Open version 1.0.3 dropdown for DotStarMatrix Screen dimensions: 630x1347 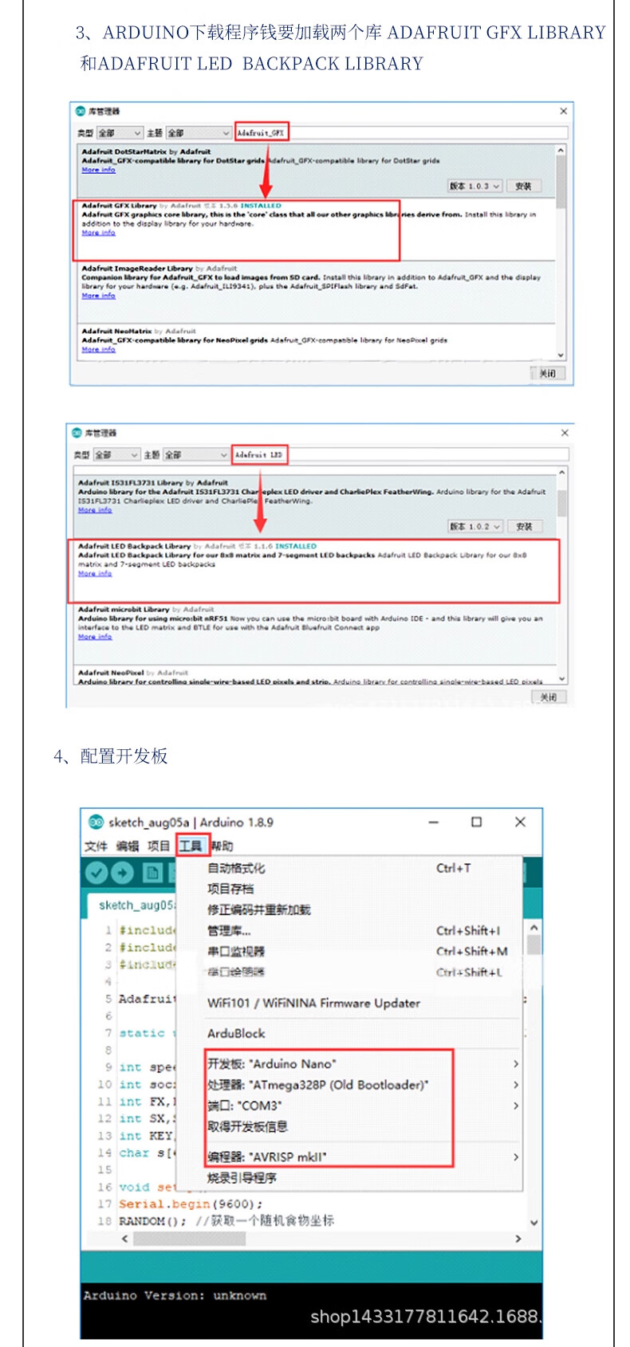pos(474,186)
